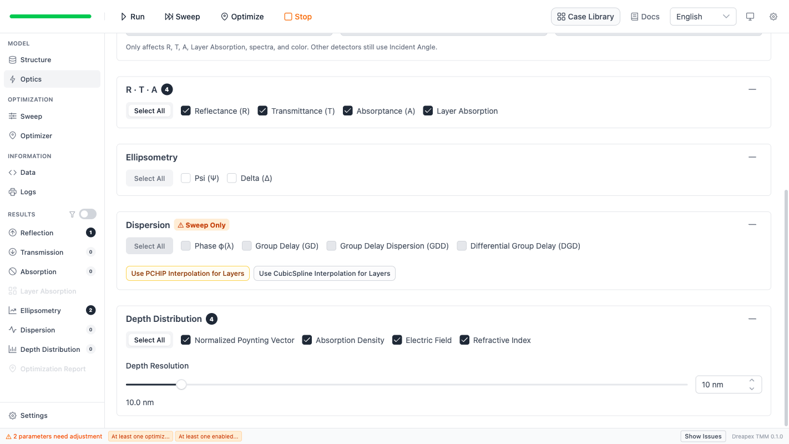Viewport: 789px width, 444px height.
Task: Uncheck the Reflectance (R) checkbox
Action: tap(186, 111)
